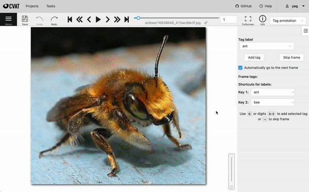The width and height of the screenshot is (309, 192).
Task: Open the yag user account menu
Action: pyautogui.click(x=295, y=6)
